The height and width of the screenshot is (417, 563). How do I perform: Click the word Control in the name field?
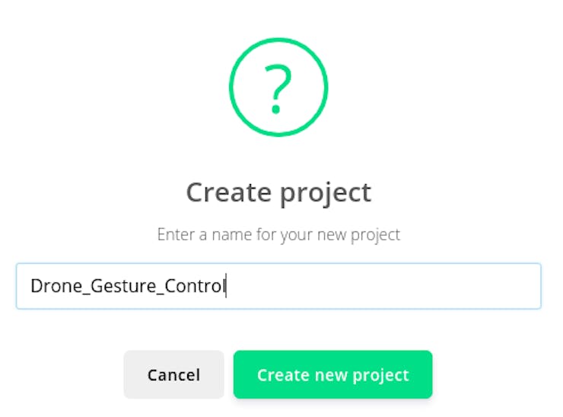195,287
